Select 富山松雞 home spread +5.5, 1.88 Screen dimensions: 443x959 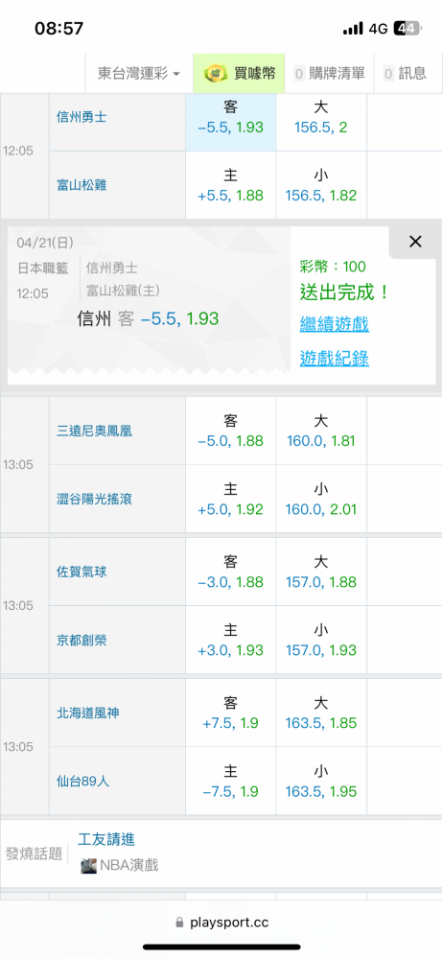231,185
